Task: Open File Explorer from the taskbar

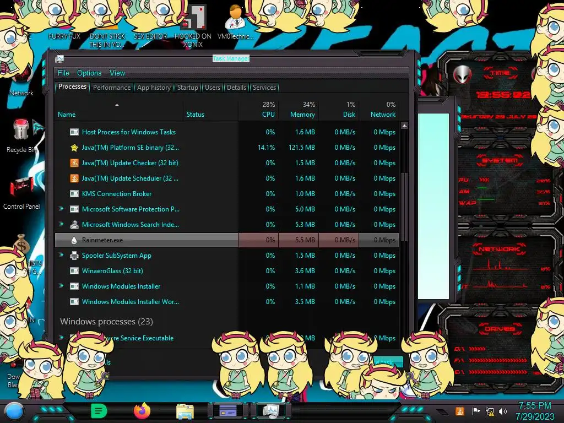Action: [185, 411]
